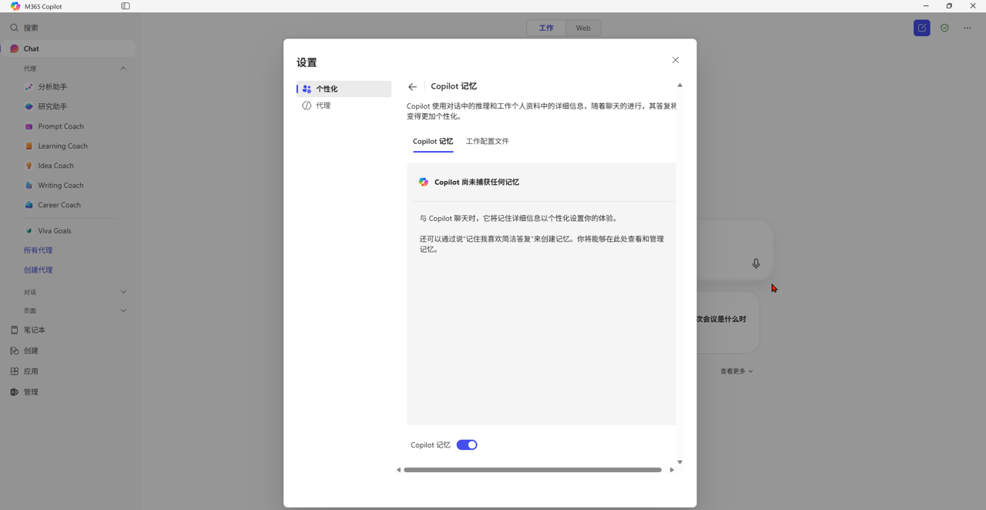Open the 所有代理 link
This screenshot has height=510, width=986.
coord(39,250)
